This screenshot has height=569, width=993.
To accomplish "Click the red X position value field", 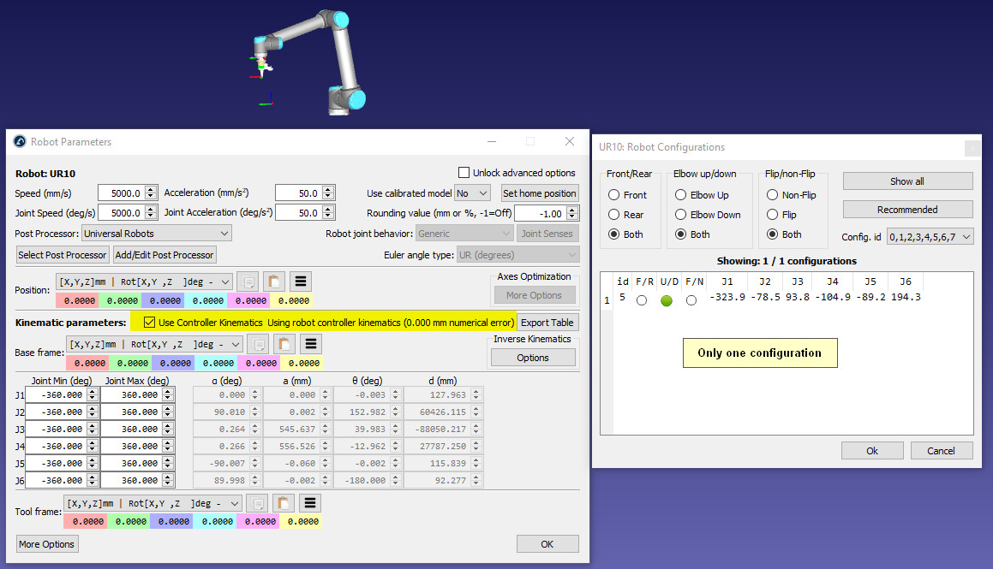I will [x=77, y=301].
